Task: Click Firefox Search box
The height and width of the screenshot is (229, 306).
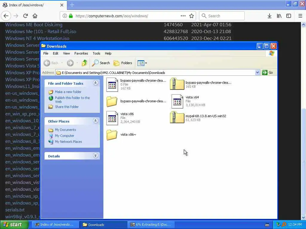Action: 222,16
